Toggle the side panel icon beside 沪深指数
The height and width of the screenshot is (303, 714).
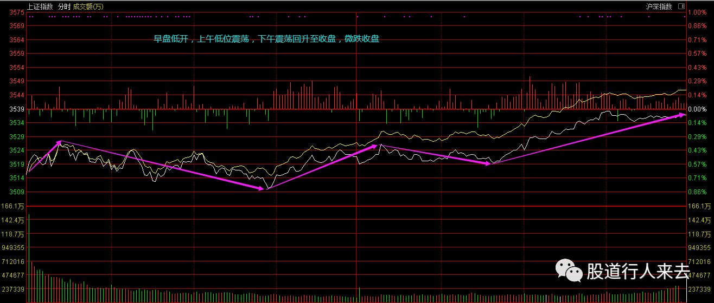click(681, 6)
